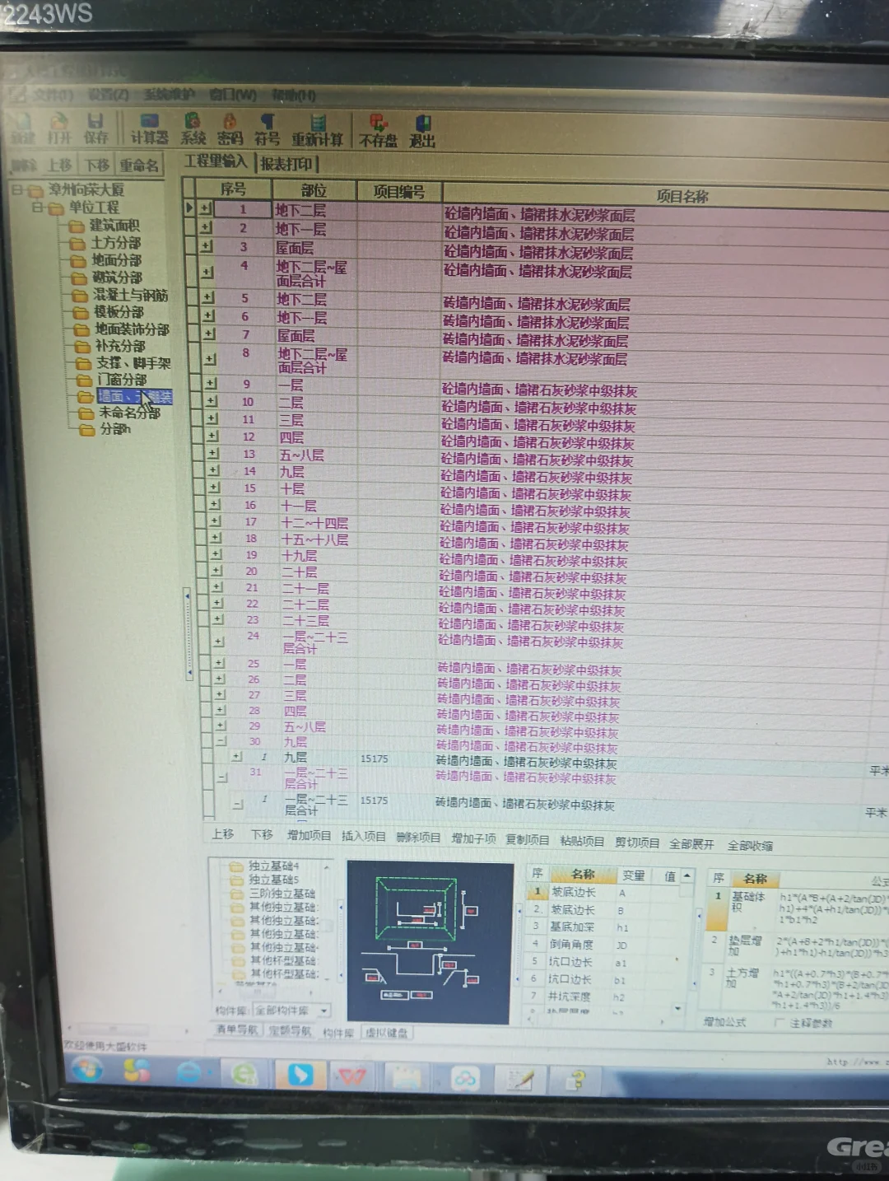Click the 保存 save toolbar icon

click(x=95, y=128)
